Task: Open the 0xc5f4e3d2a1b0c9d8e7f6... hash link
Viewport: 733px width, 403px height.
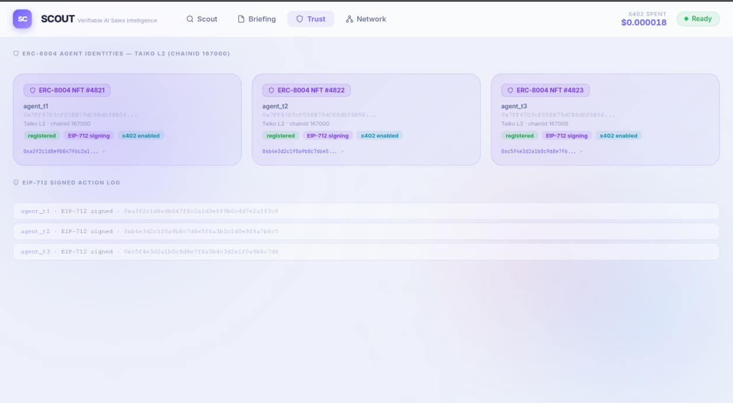Action: point(542,151)
